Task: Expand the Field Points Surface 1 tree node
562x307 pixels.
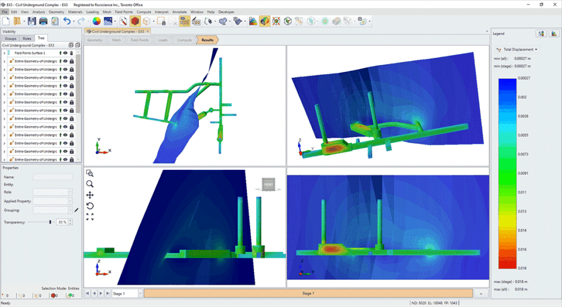Action: pos(4,53)
